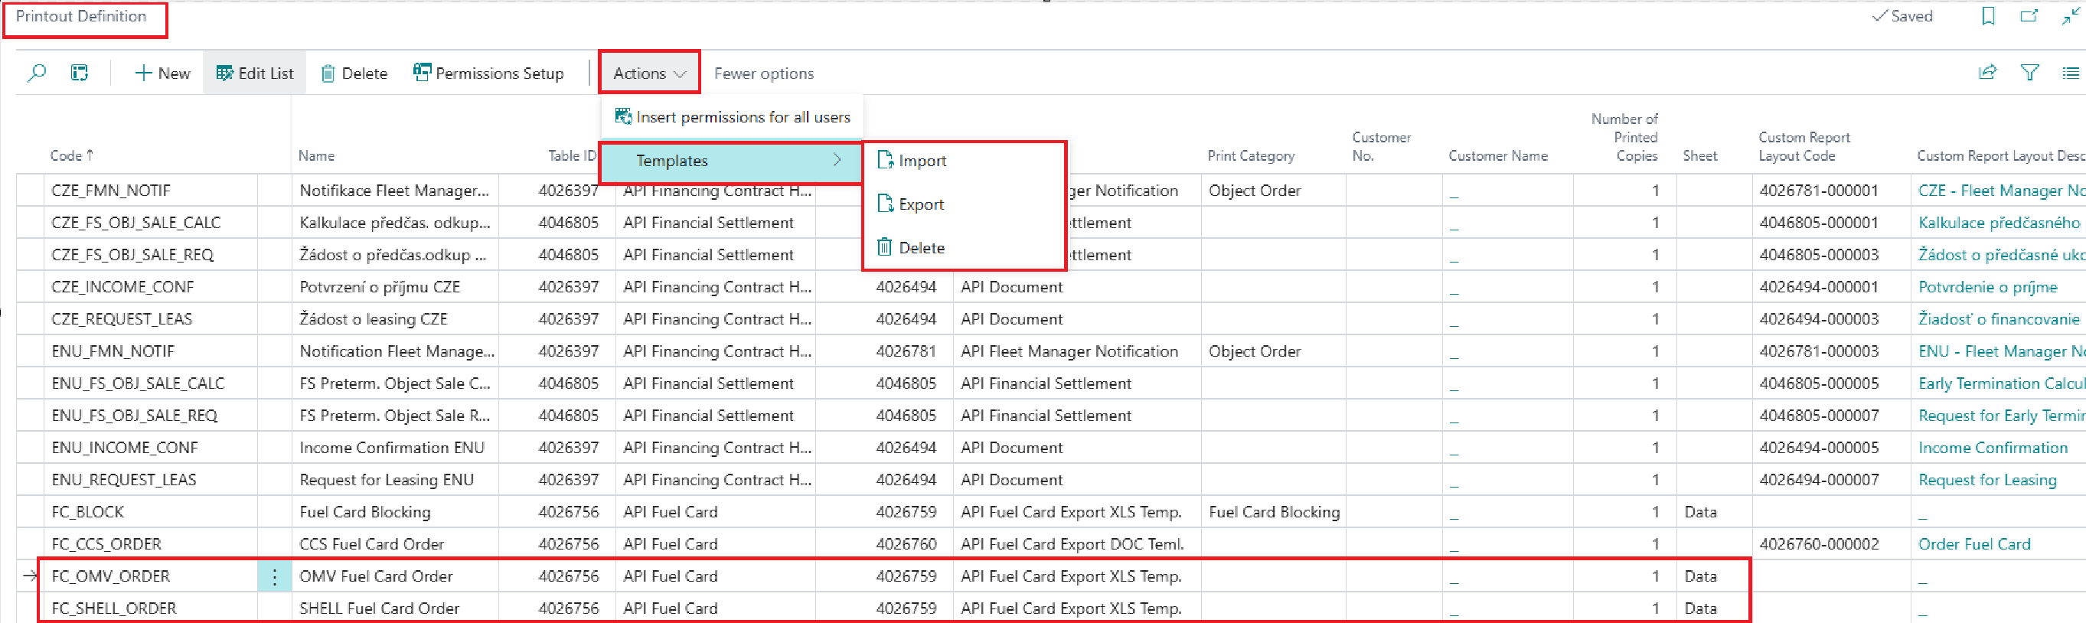Viewport: 2086px width, 623px height.
Task: Click the search magnifier icon
Action: [x=37, y=73]
